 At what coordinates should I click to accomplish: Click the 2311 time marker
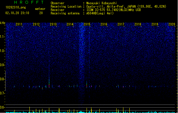pos(19,24)
